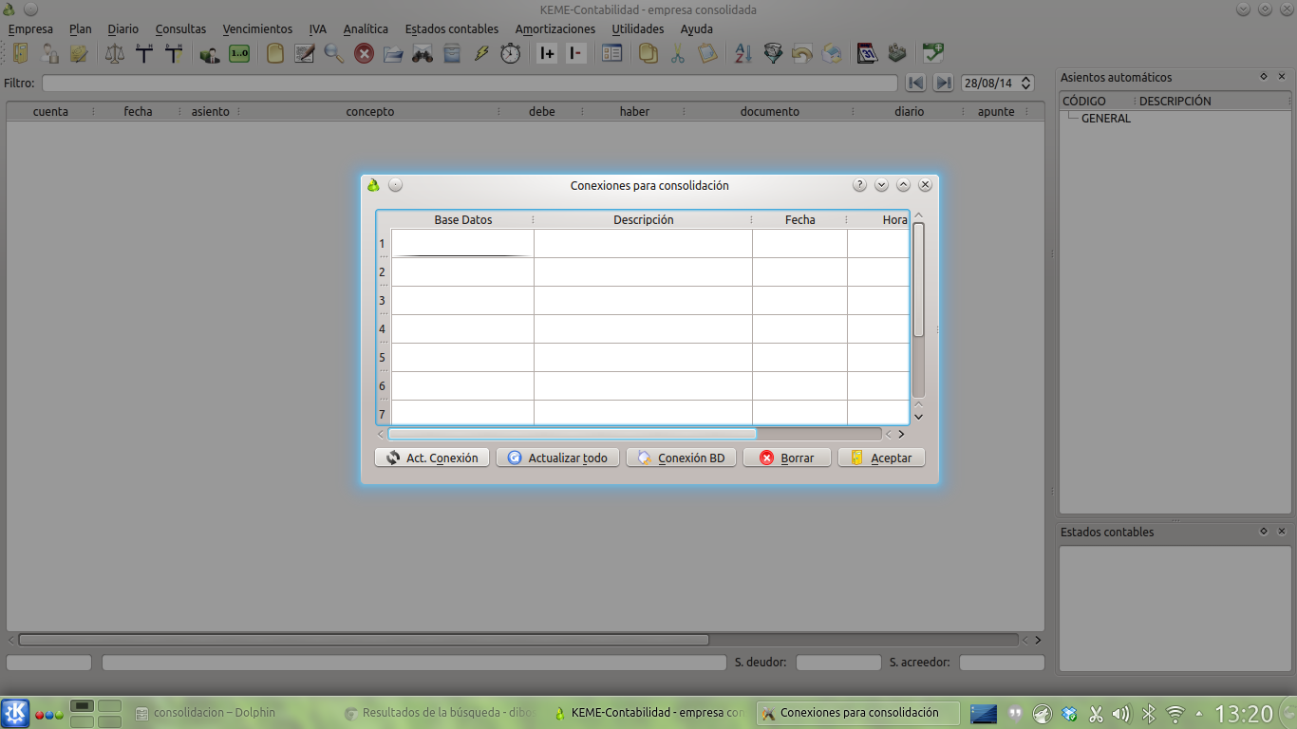Click the first T-account ledger icon
1297x729 pixels.
[x=144, y=53]
